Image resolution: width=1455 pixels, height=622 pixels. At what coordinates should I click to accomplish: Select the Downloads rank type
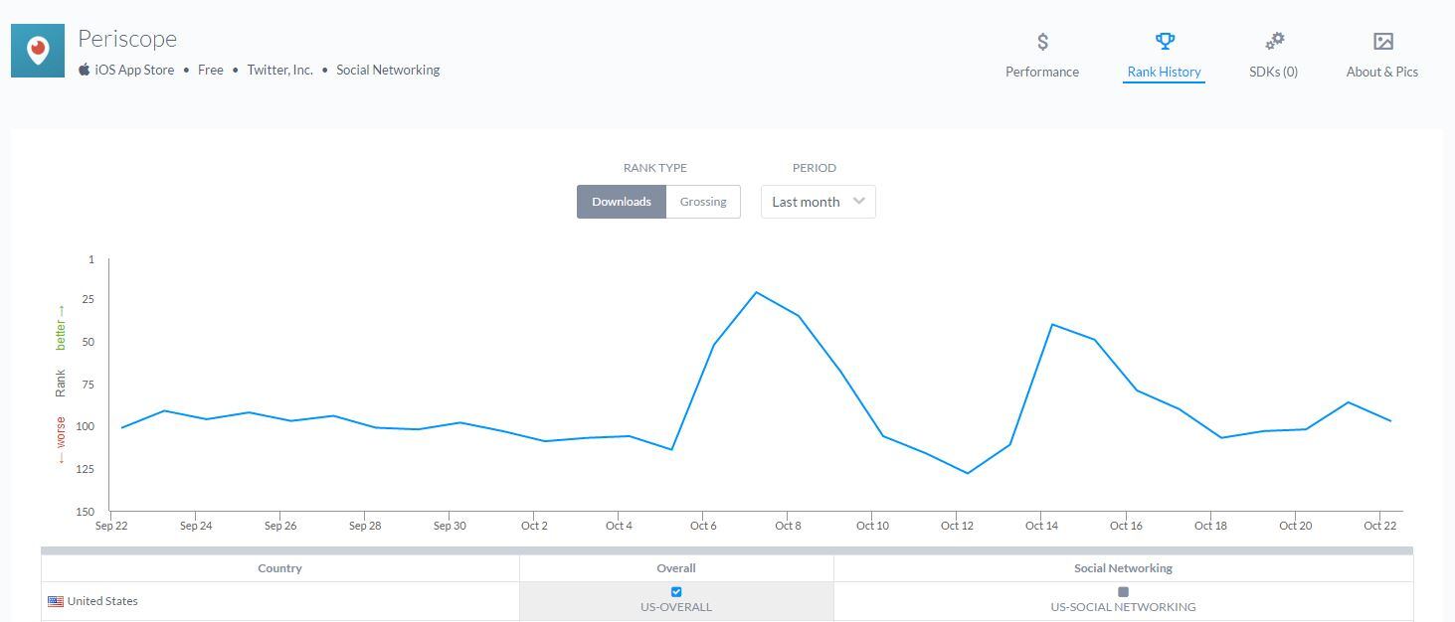click(x=622, y=202)
